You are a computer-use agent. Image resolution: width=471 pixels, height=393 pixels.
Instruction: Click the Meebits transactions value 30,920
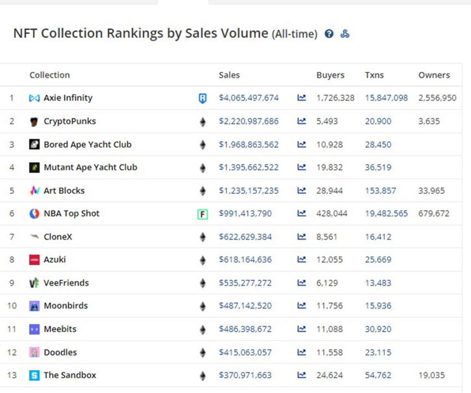378,329
